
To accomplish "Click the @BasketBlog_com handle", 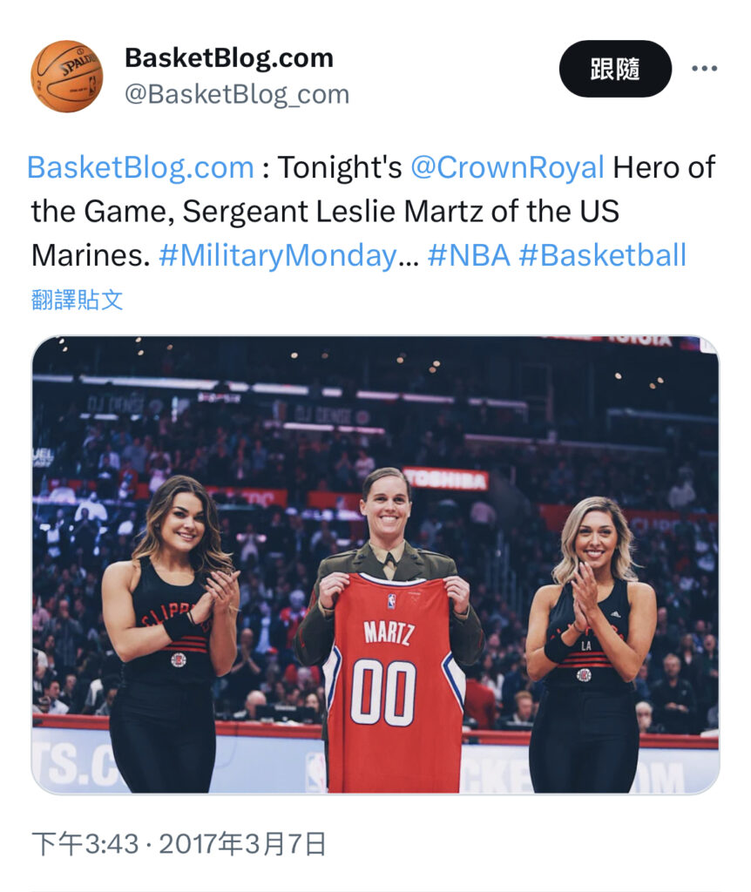I will click(x=237, y=94).
